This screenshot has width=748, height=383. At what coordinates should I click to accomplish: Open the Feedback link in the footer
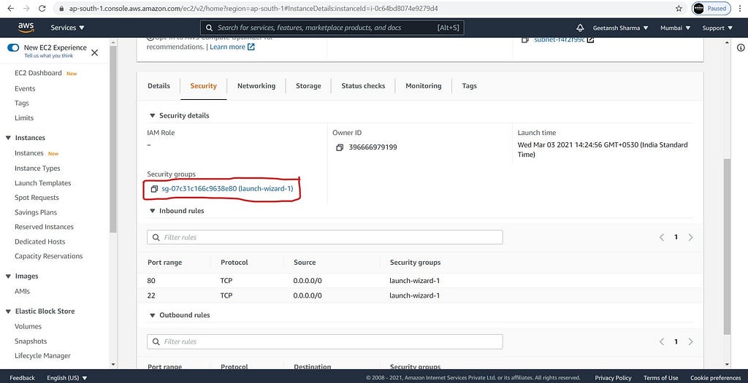coord(22,378)
